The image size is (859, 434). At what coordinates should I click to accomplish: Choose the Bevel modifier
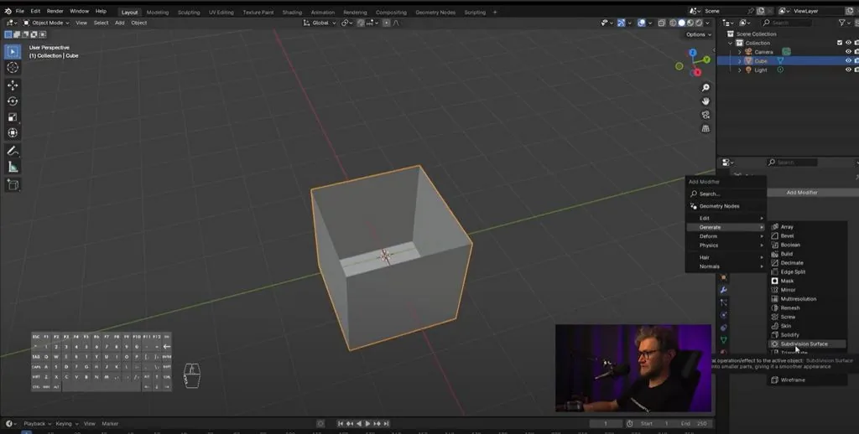click(807, 236)
